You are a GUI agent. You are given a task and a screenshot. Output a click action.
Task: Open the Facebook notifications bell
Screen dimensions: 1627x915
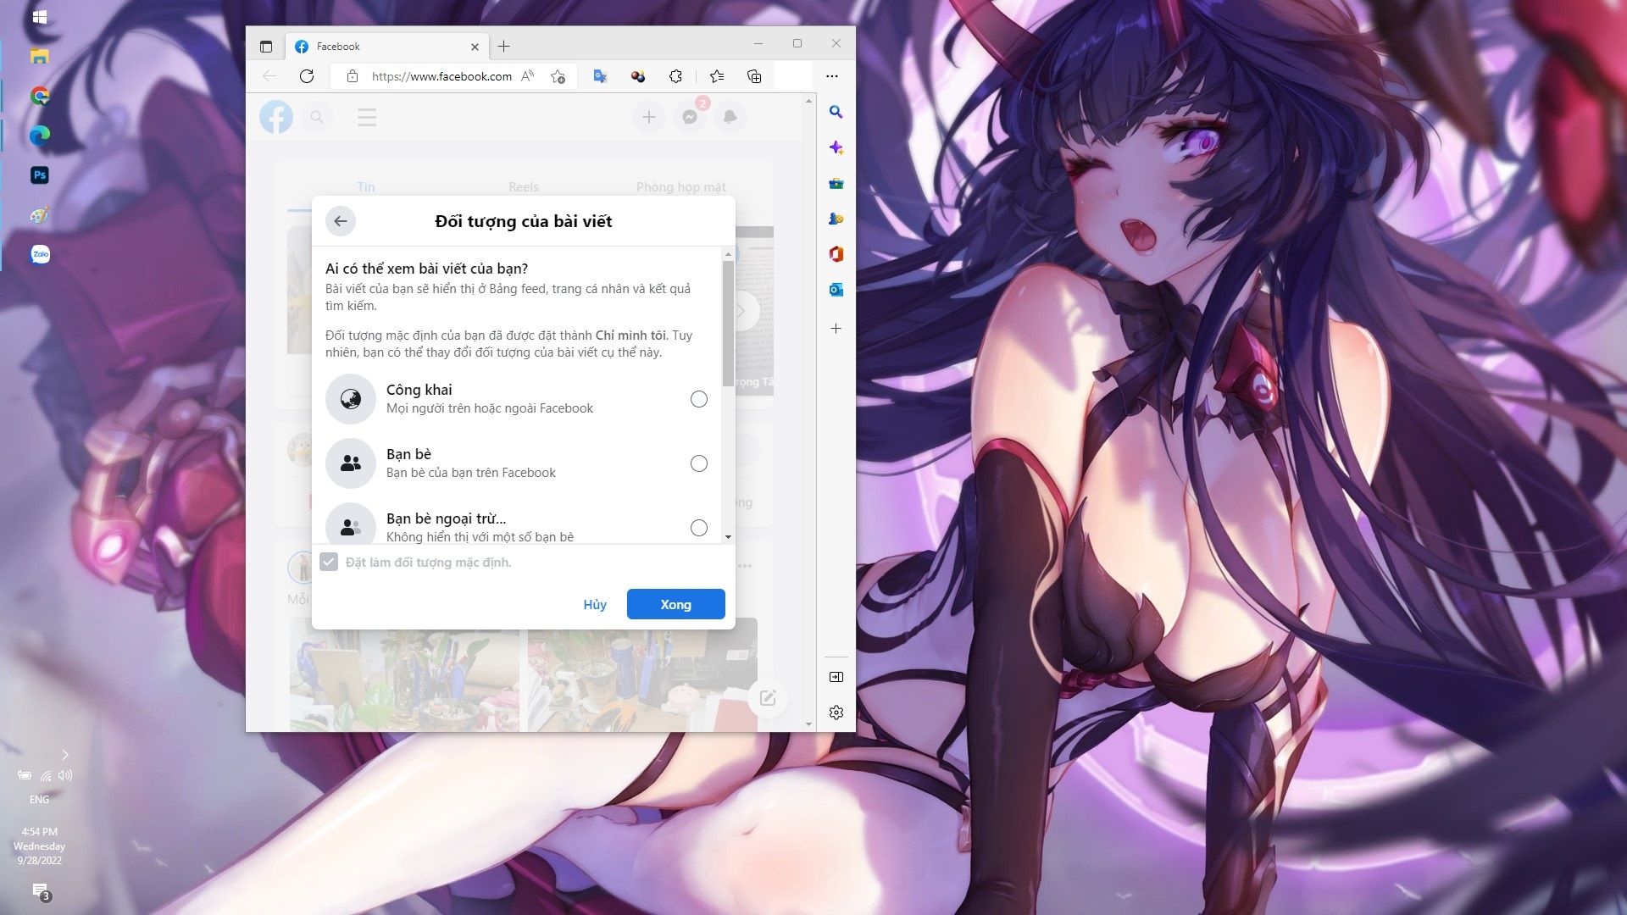(x=730, y=117)
